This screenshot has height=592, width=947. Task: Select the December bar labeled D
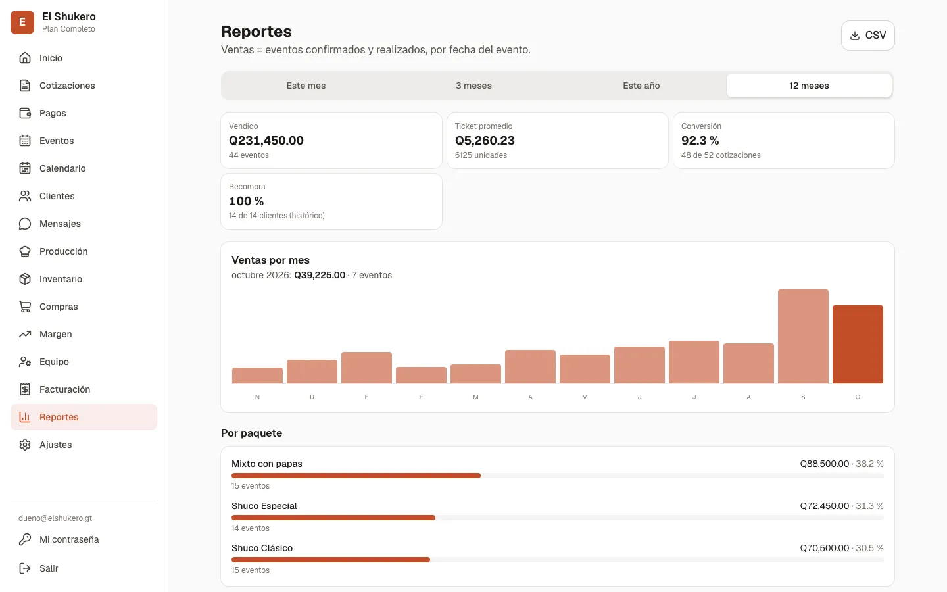point(312,372)
